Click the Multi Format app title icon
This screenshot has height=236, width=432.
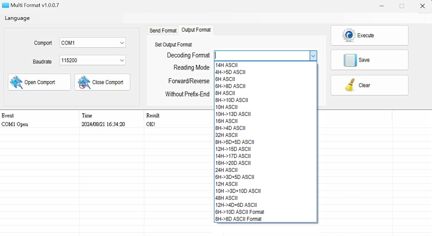pos(6,5)
